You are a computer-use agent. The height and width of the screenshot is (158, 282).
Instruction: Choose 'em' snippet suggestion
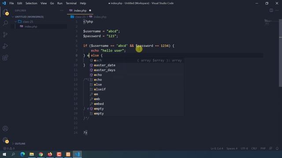[x=137, y=94]
